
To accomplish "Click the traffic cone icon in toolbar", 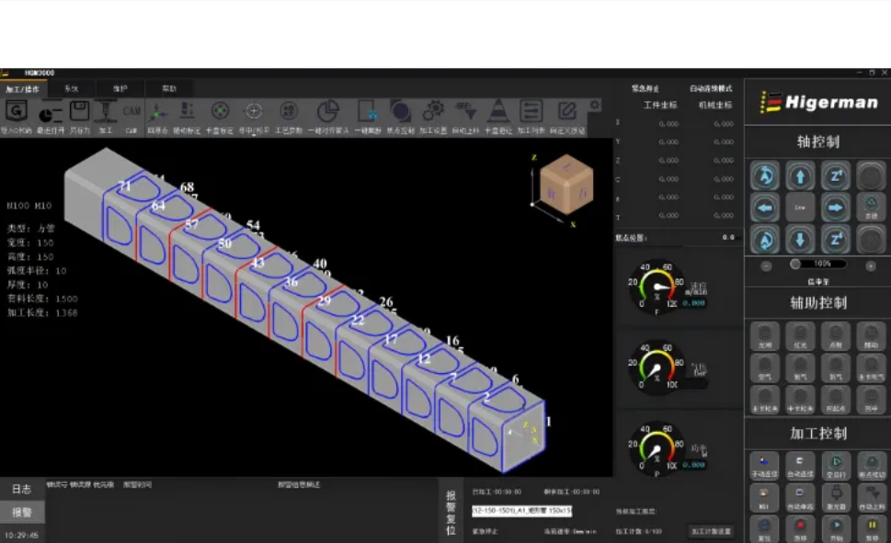I will 497,113.
